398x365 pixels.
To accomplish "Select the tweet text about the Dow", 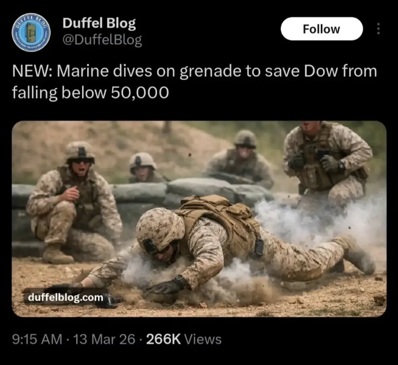I will [194, 81].
